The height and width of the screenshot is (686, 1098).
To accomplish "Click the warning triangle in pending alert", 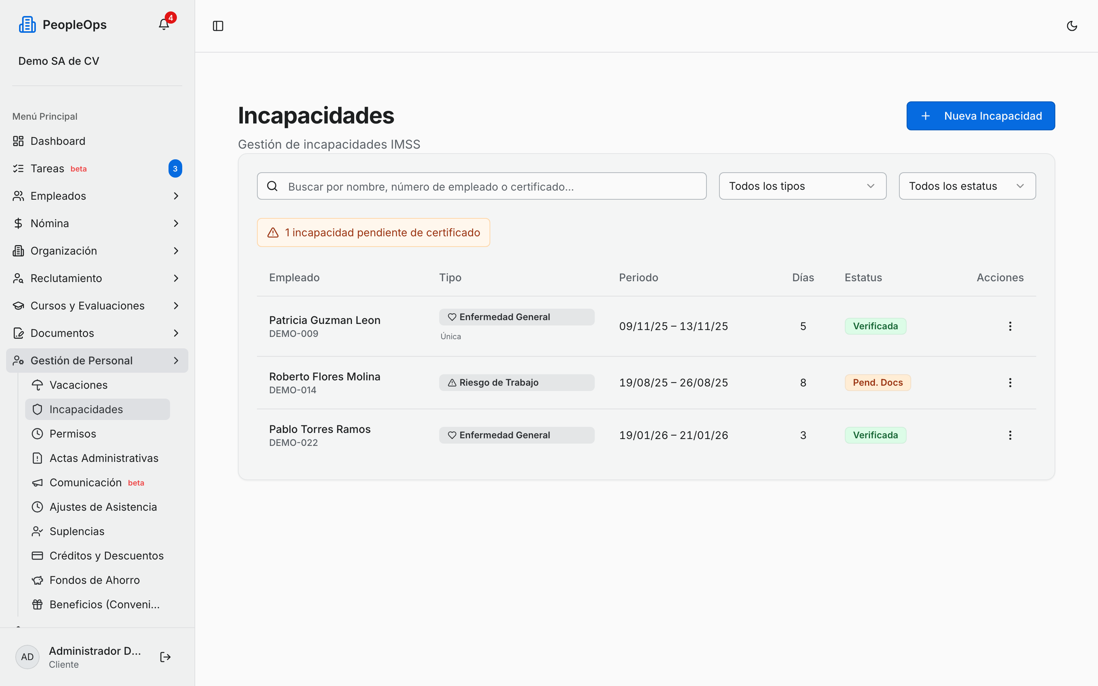I will pyautogui.click(x=273, y=233).
